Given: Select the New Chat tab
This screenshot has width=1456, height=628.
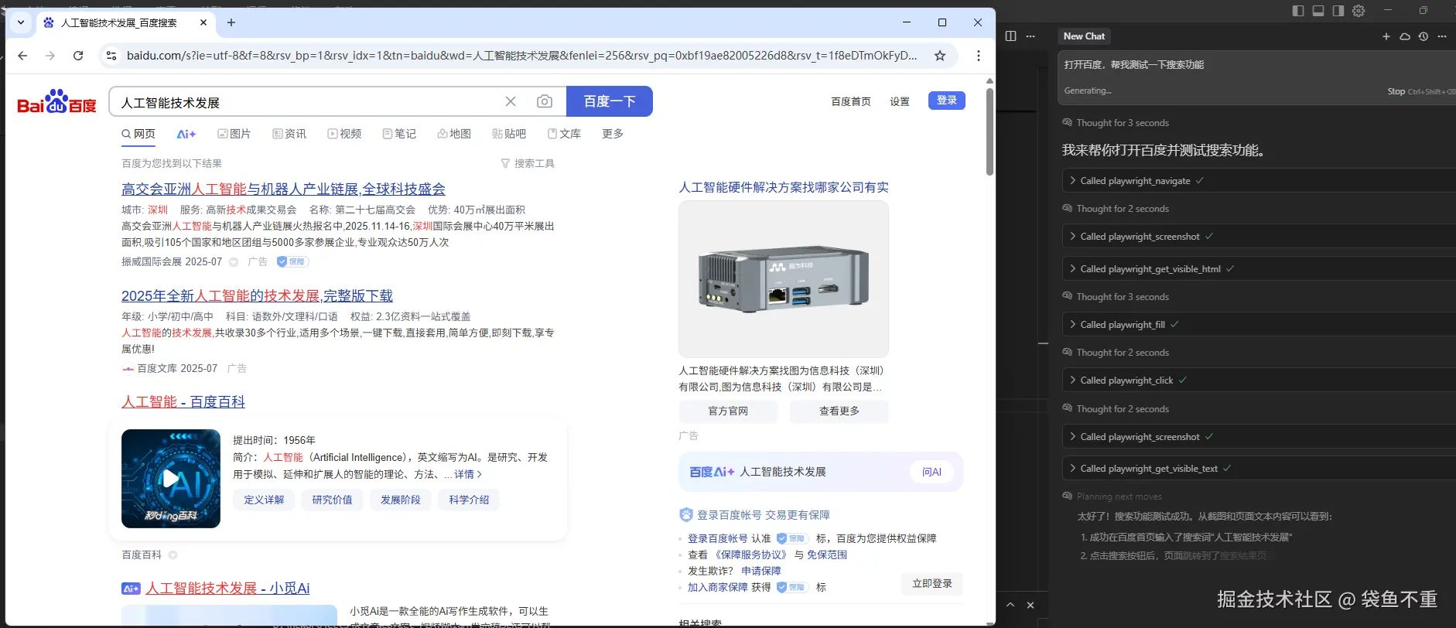Looking at the screenshot, I should [1084, 36].
